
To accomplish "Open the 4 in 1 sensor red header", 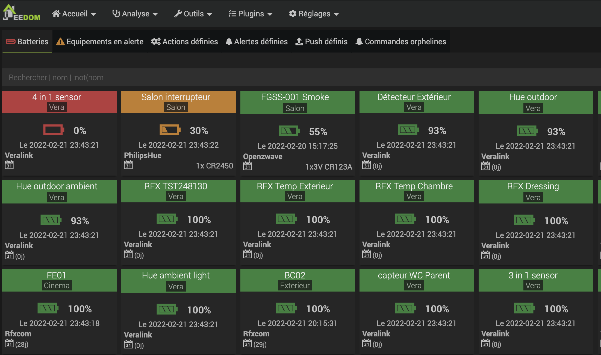I will [60, 102].
